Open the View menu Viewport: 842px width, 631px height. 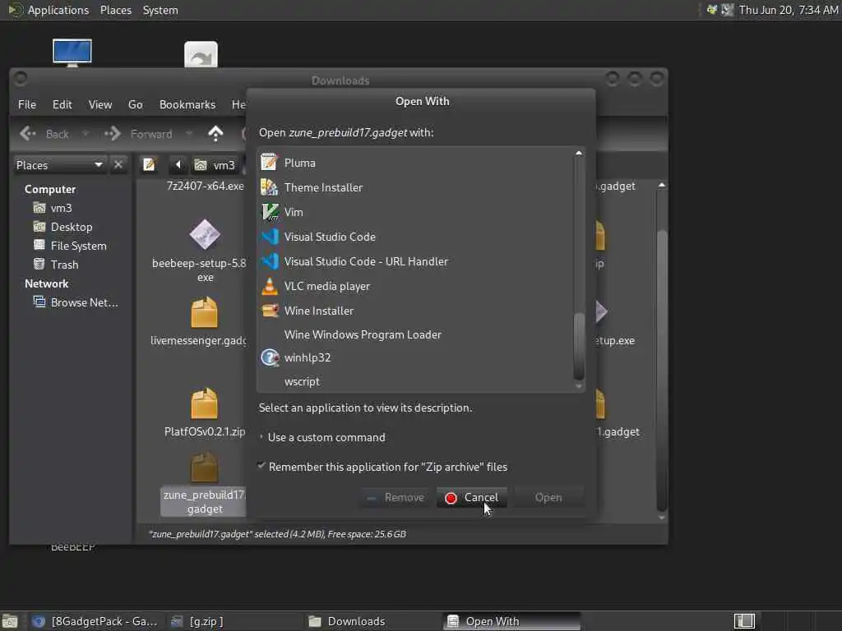pyautogui.click(x=99, y=104)
